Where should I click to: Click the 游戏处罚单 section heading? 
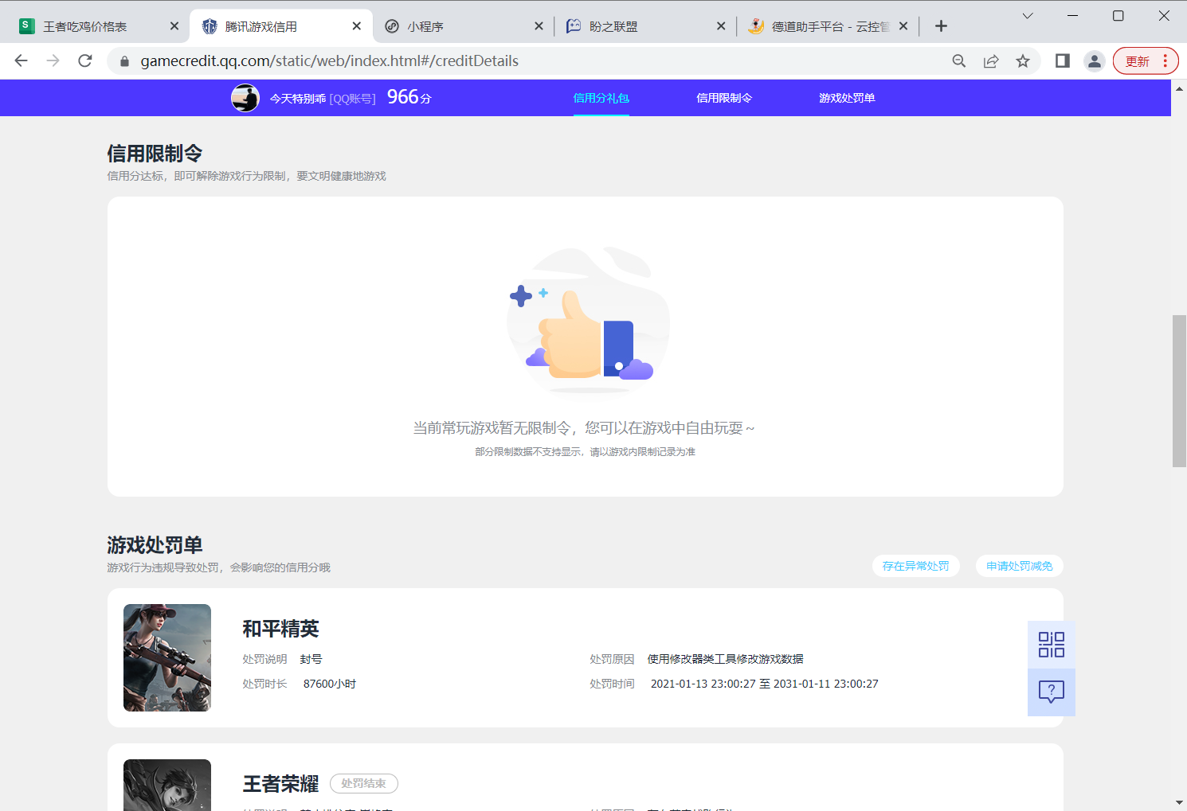[x=155, y=545]
